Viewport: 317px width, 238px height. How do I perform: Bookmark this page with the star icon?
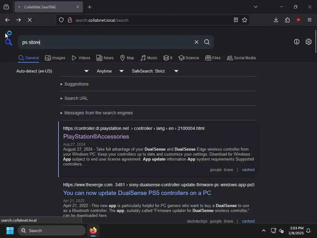tap(245, 20)
